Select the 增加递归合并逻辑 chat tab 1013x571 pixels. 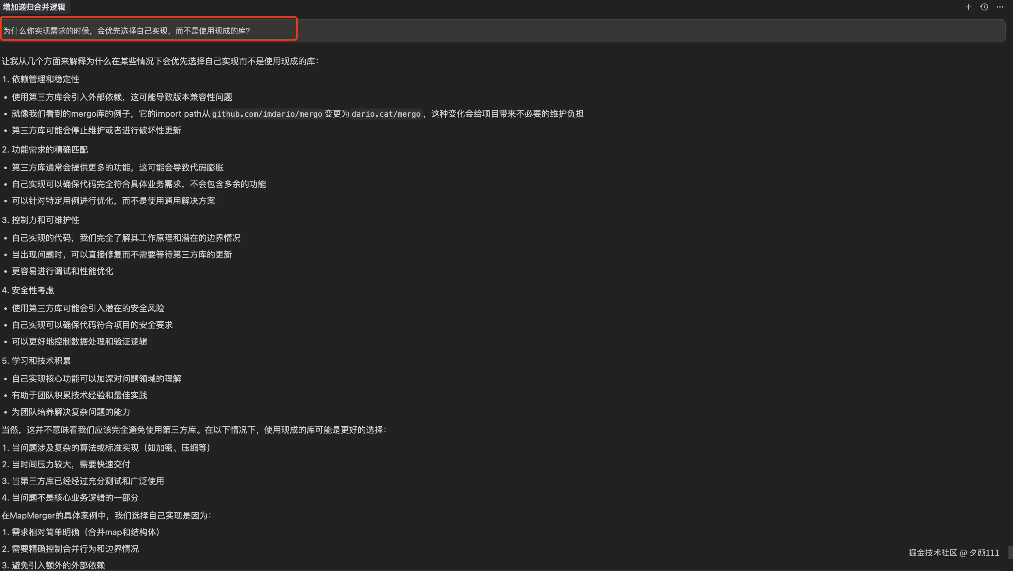pyautogui.click(x=34, y=7)
